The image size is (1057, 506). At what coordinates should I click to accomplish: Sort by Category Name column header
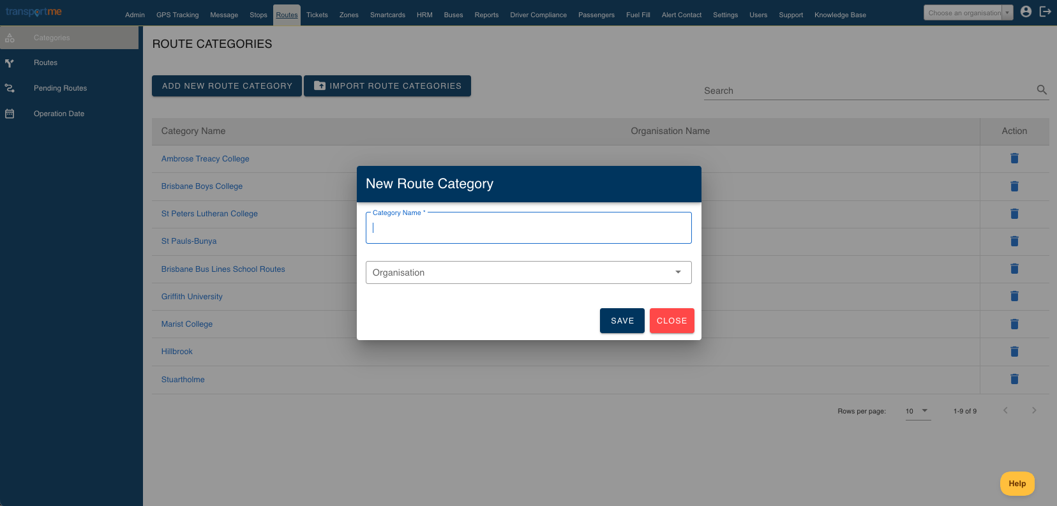coord(193,131)
